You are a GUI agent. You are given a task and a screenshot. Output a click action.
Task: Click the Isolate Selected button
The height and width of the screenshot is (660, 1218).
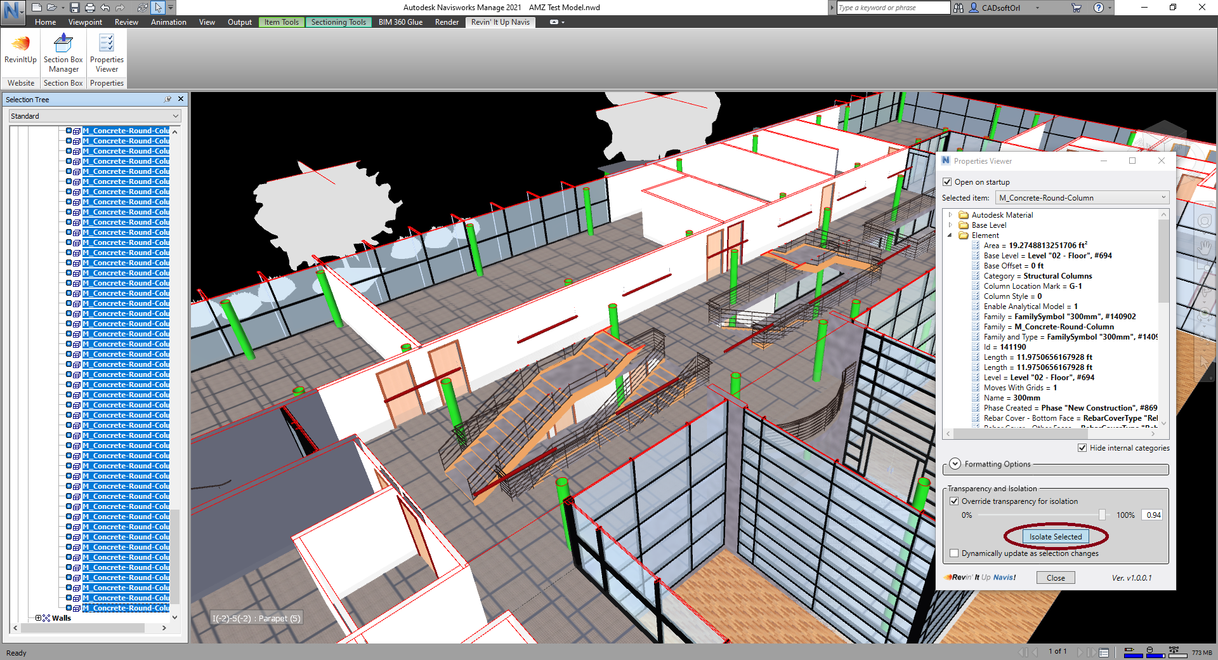pos(1056,537)
